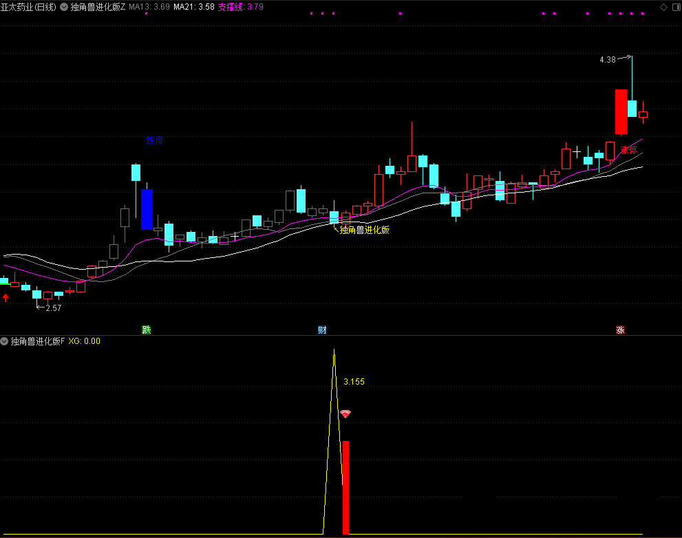The height and width of the screenshot is (538, 682).
Task: Select the large red 涨停 candlestick
Action: 621,111
